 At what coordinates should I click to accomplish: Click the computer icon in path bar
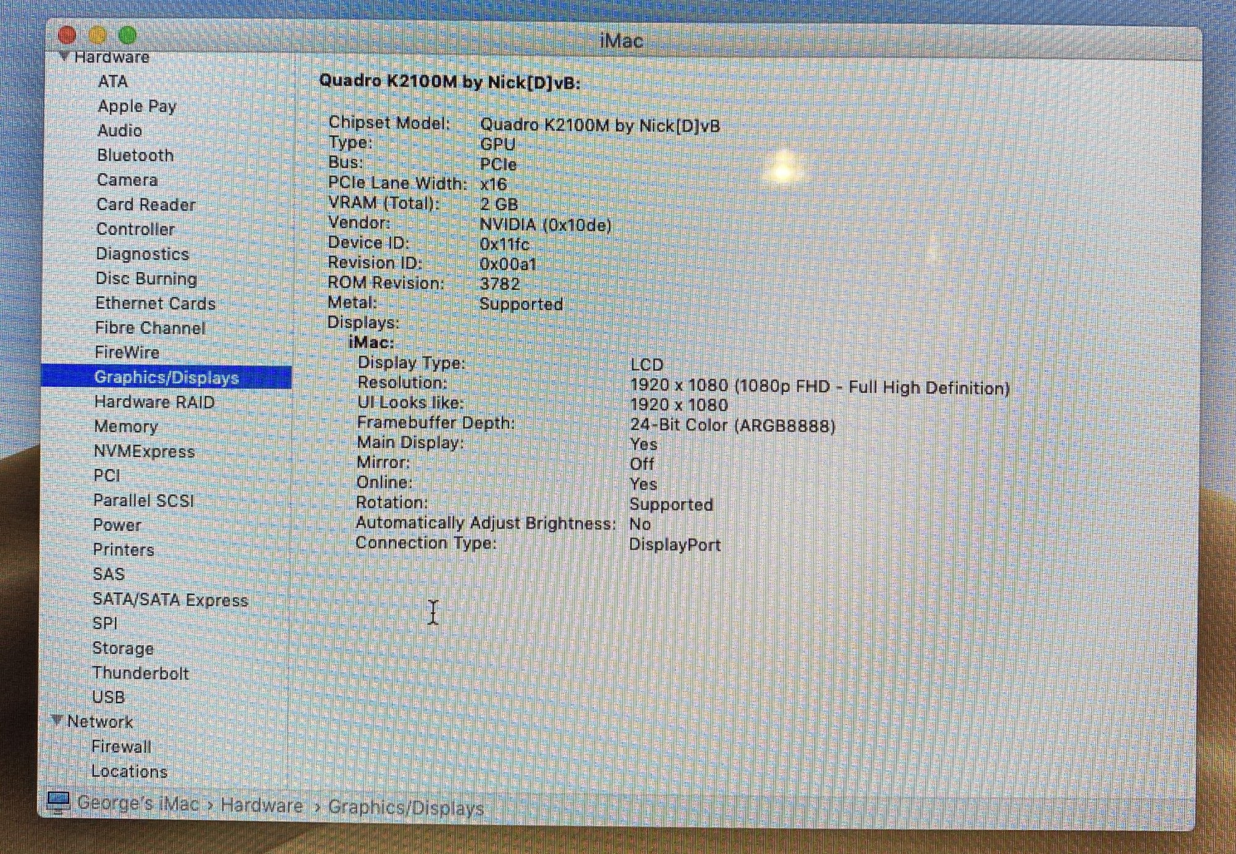coord(59,803)
